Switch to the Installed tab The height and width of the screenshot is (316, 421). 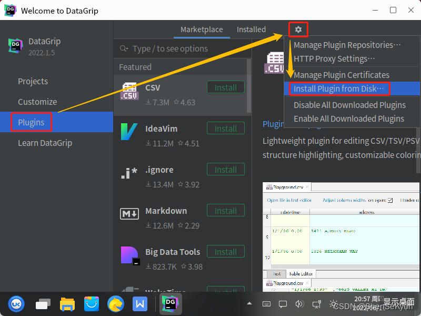(251, 29)
